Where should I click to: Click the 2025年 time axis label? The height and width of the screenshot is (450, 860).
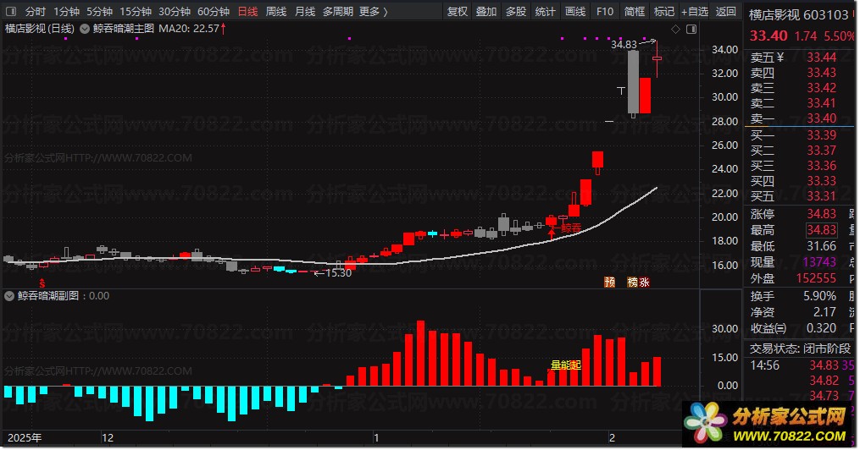point(24,437)
